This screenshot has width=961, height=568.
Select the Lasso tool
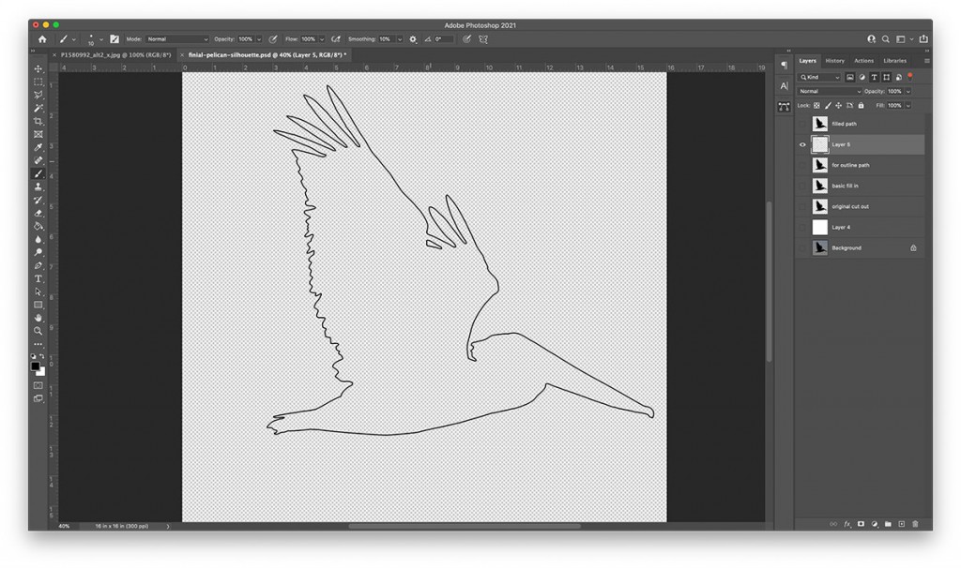(x=38, y=95)
